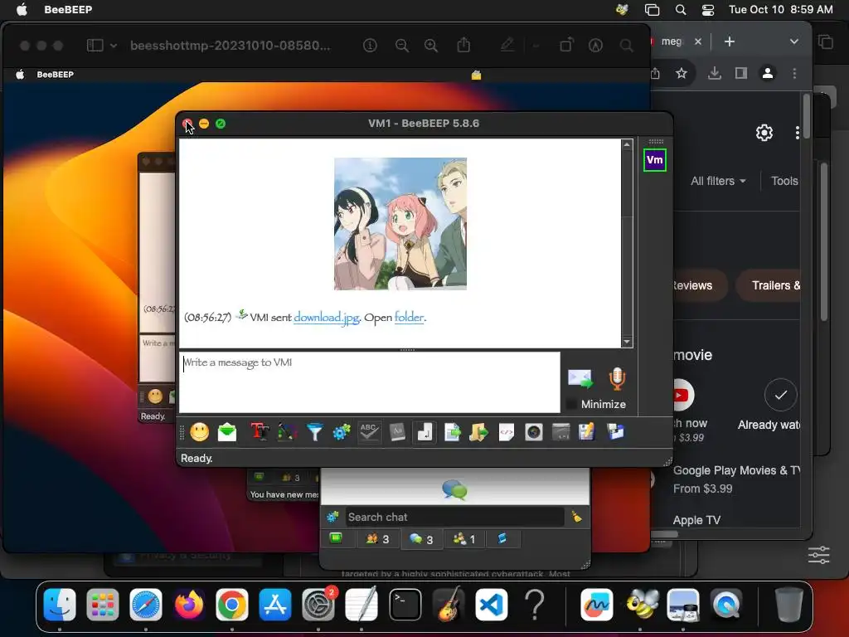Viewport: 849px width, 637px height.
Task: Click the green envelope icon in chat toolbar
Action: pyautogui.click(x=227, y=432)
